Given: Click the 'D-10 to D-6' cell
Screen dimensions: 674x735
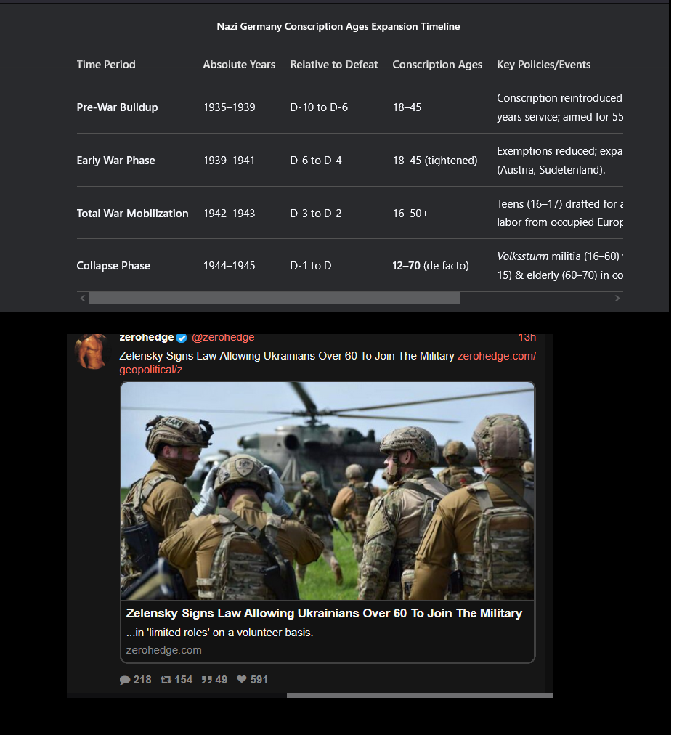Looking at the screenshot, I should pos(319,107).
